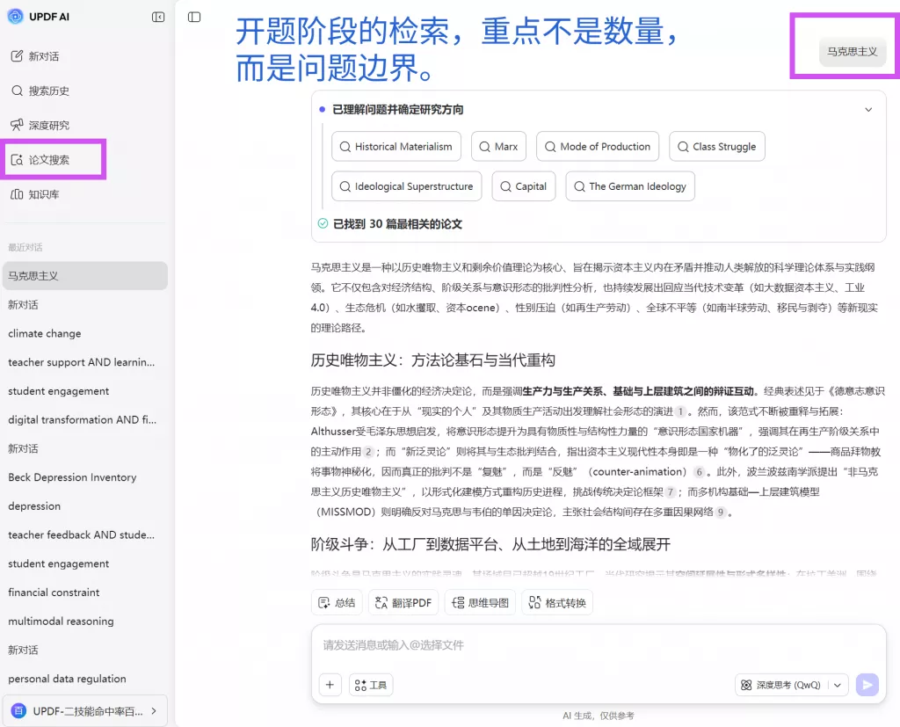Screen dimensions: 900x727
Task: Collapse the left sidebar panel icon
Action: pyautogui.click(x=158, y=17)
